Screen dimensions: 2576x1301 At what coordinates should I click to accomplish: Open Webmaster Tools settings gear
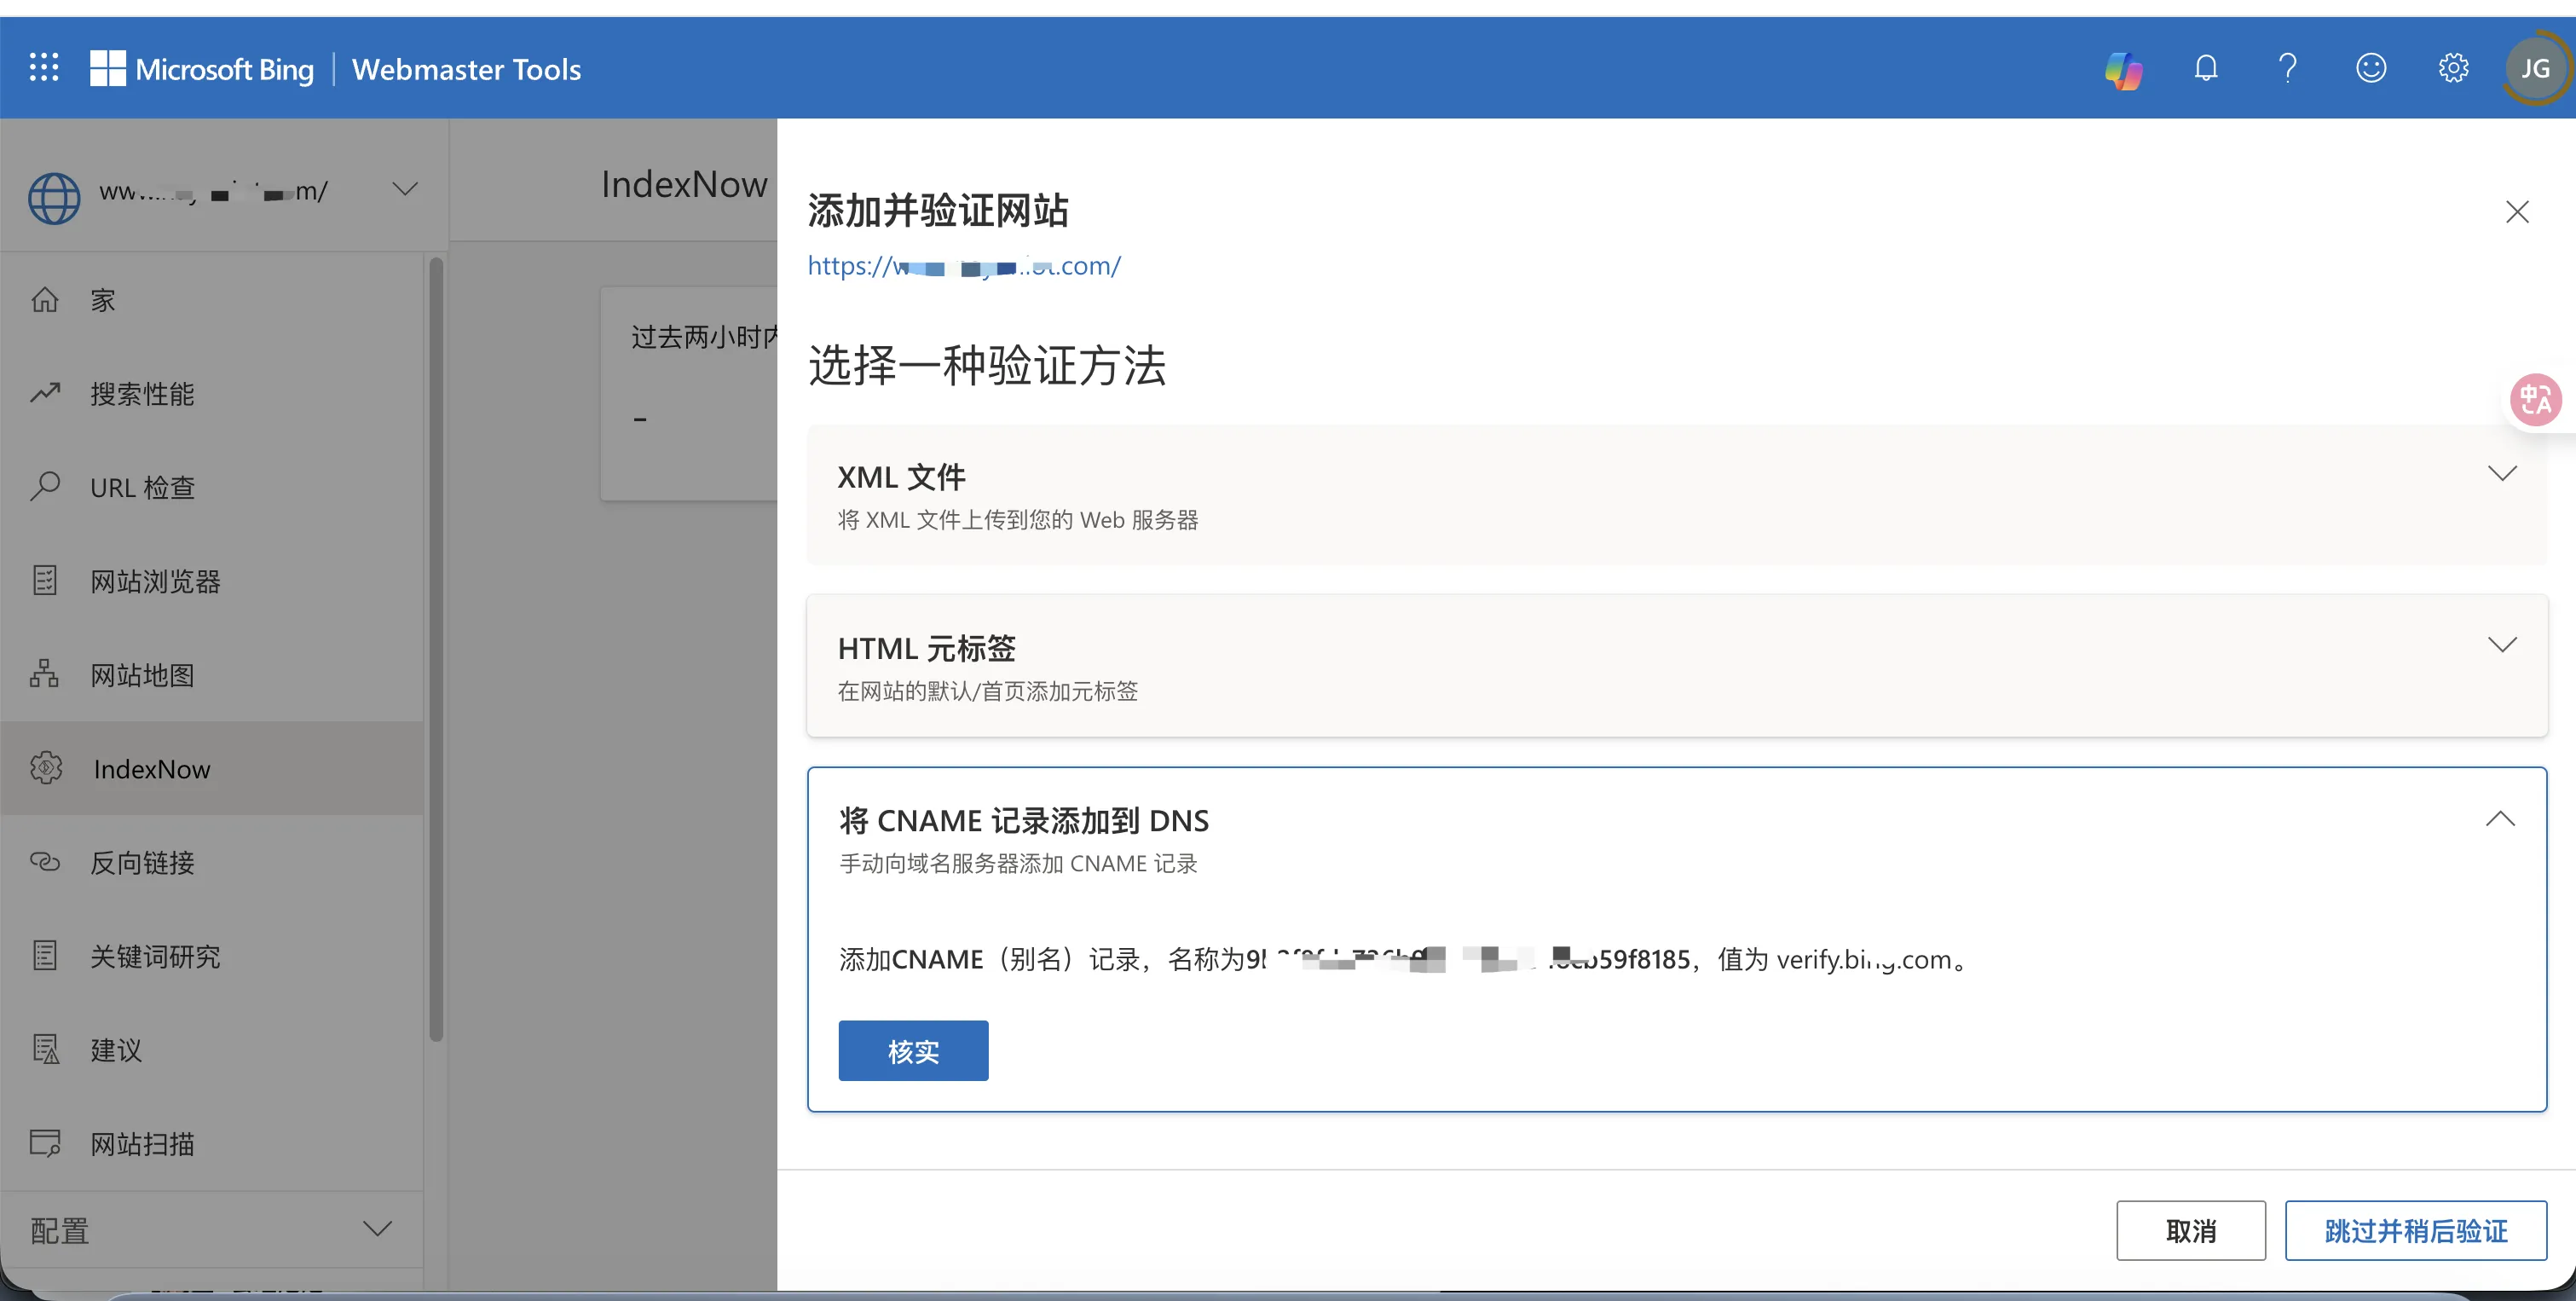click(2453, 68)
